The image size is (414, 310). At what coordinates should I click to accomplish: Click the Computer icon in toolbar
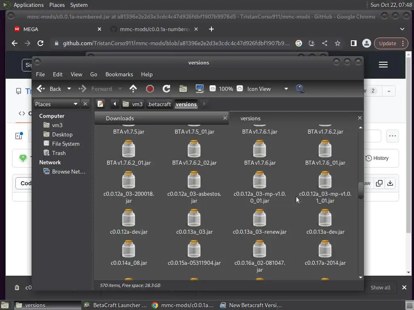199,89
